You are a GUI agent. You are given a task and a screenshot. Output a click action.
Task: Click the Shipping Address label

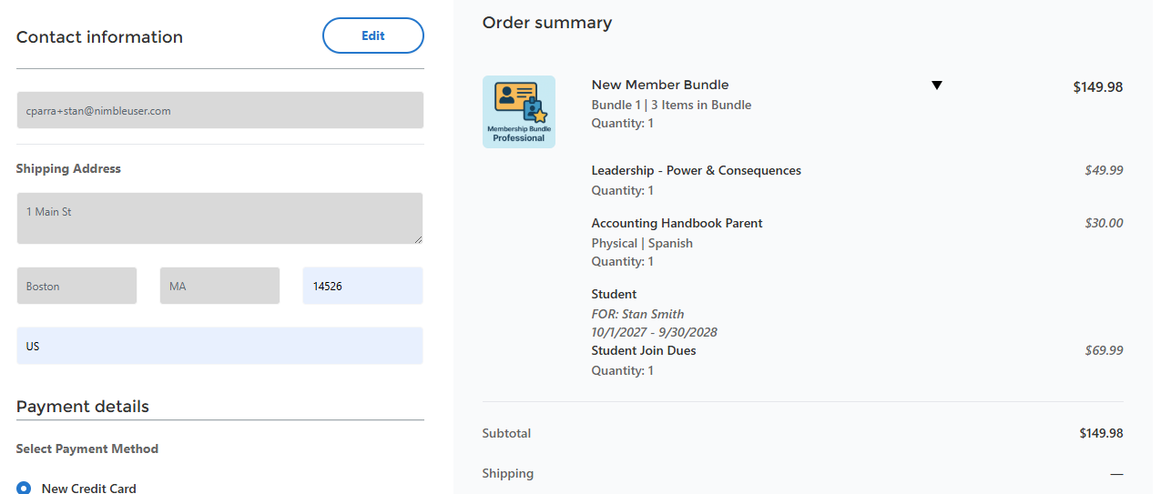tap(68, 168)
